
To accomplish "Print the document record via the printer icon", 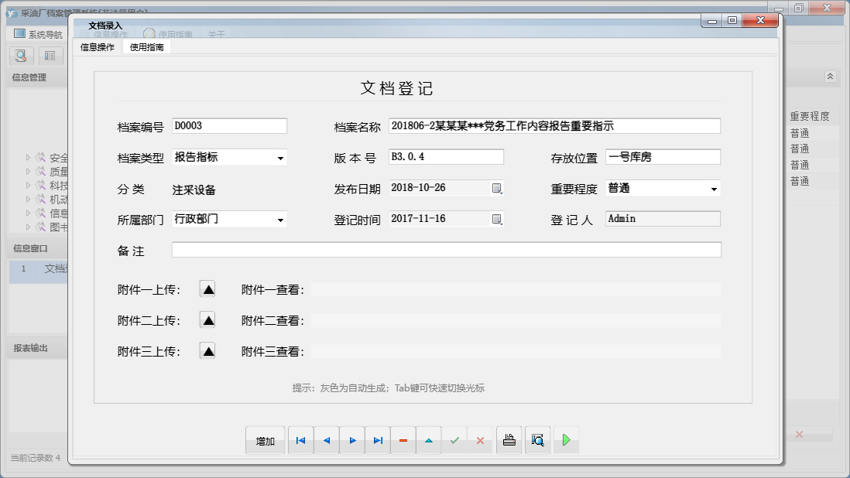I will (x=509, y=439).
